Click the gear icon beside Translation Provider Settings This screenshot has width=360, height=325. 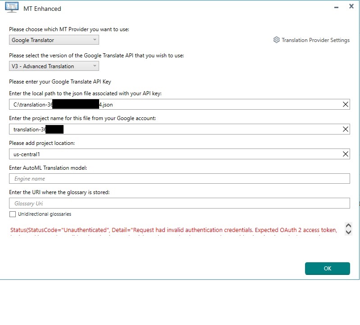point(277,40)
